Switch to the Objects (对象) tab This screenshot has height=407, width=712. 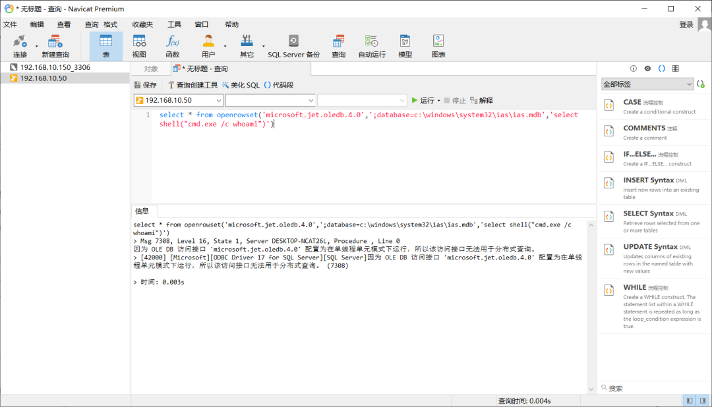tap(151, 69)
